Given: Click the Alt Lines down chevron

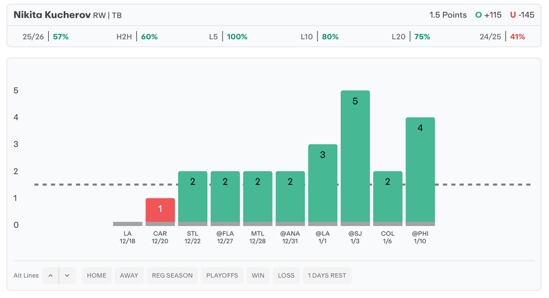Looking at the screenshot, I should point(67,275).
